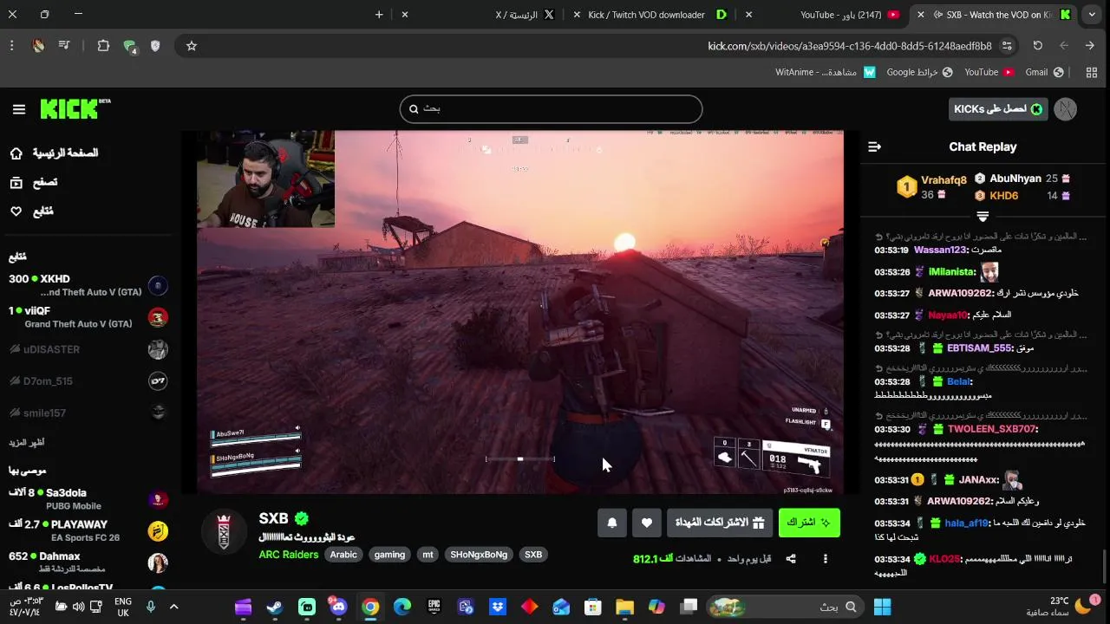
Task: Show hidden system tray icons chevron
Action: pyautogui.click(x=173, y=607)
